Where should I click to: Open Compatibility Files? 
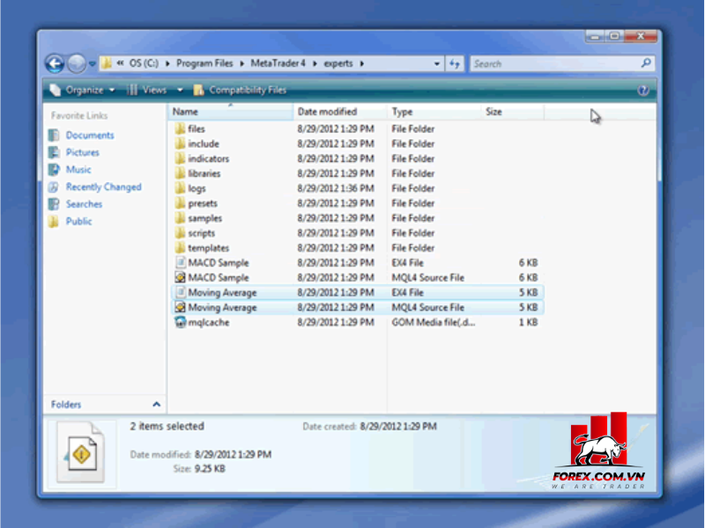pyautogui.click(x=240, y=91)
